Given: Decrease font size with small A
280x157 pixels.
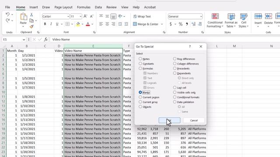Looking at the screenshot, I should coord(91,17).
